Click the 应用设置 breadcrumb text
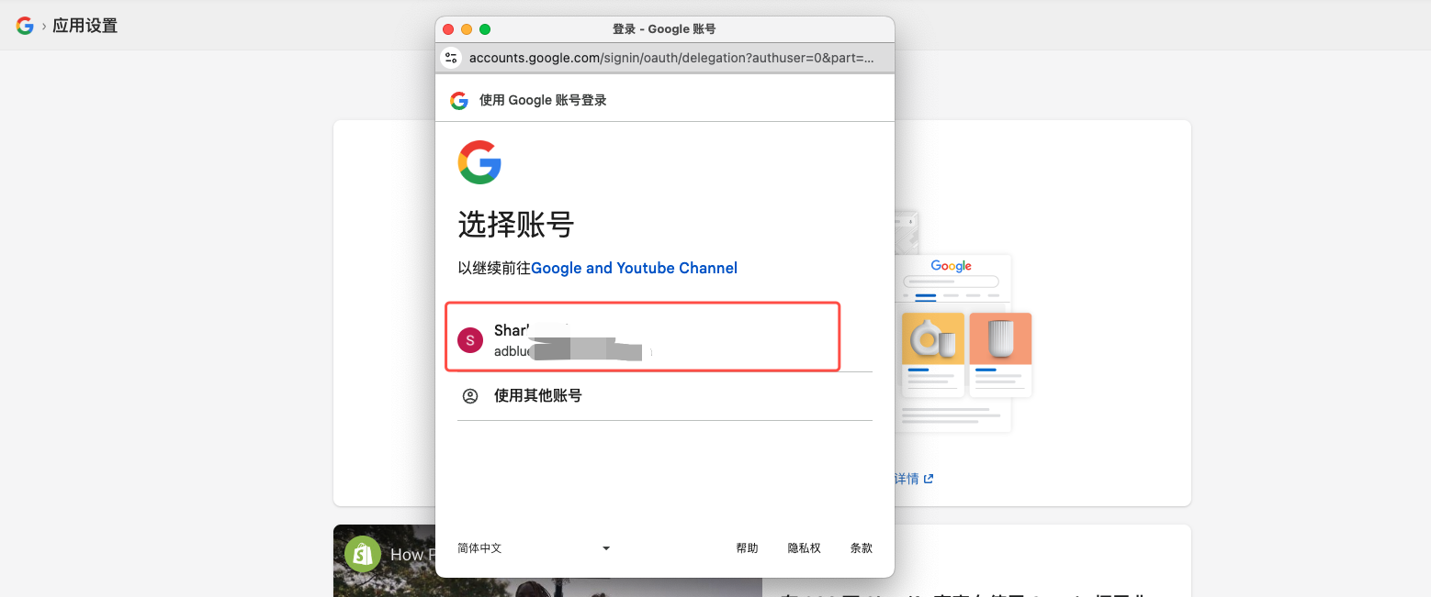This screenshot has width=1431, height=597. (x=85, y=26)
